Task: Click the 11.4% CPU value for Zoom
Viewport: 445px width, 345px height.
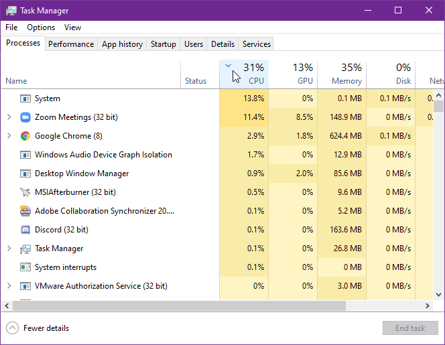Action: (x=254, y=117)
